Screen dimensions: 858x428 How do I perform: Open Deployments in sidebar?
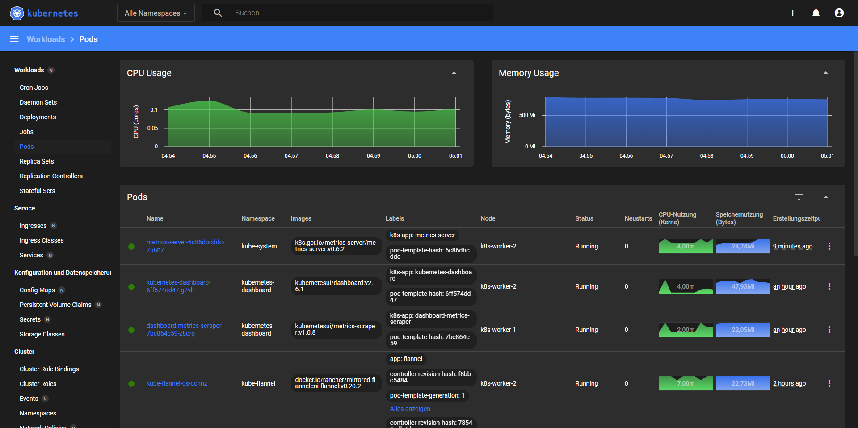point(38,117)
